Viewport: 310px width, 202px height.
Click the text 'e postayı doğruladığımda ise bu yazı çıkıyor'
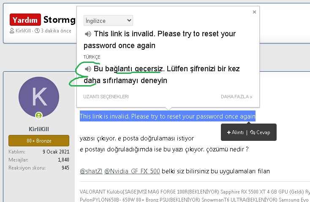pos(142,149)
